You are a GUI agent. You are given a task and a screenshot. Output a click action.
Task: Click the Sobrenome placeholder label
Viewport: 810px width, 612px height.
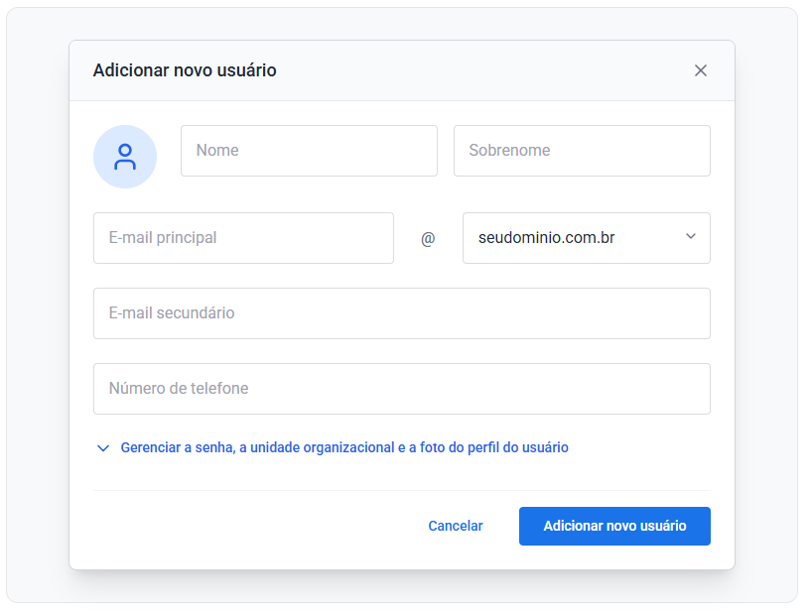pos(509,151)
